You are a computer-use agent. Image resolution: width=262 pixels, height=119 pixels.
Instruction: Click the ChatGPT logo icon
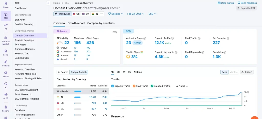58,48
